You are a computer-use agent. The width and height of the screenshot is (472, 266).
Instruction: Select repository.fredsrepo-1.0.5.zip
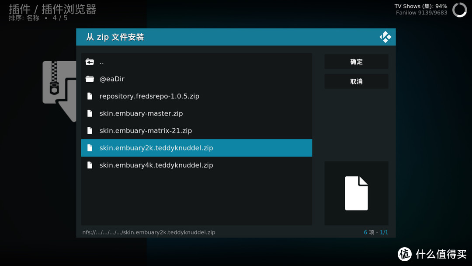[197, 96]
